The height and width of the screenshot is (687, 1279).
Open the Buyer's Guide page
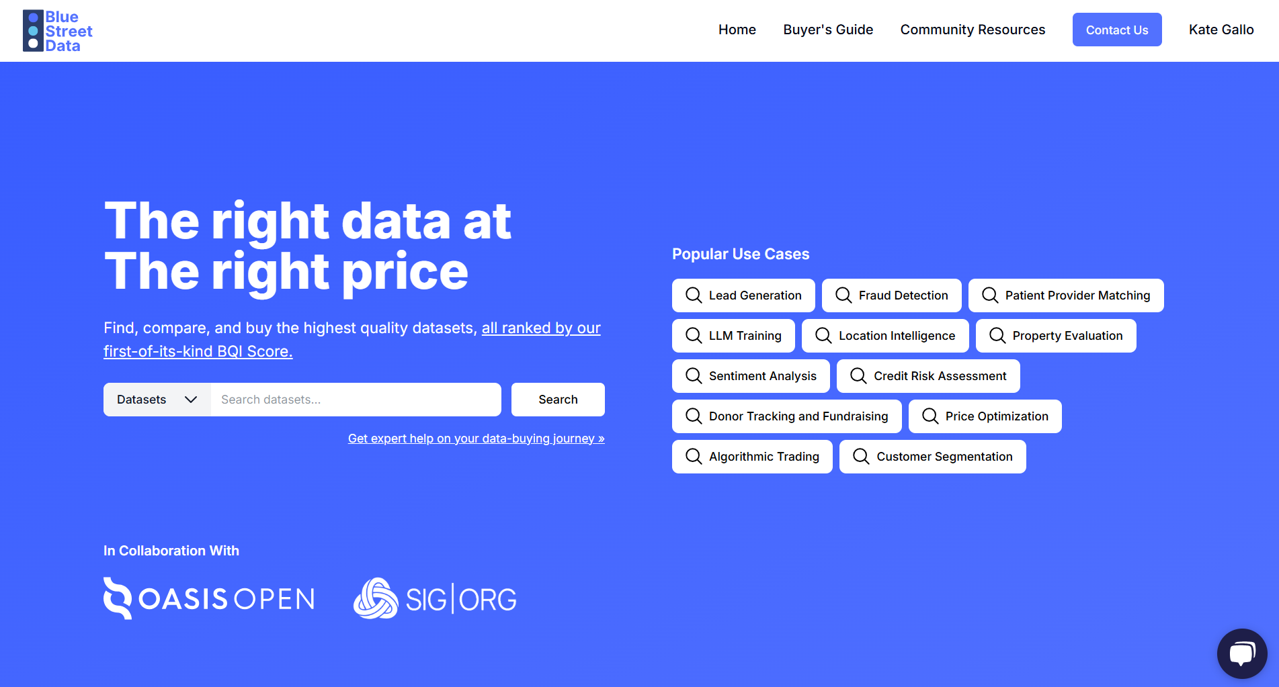tap(827, 30)
